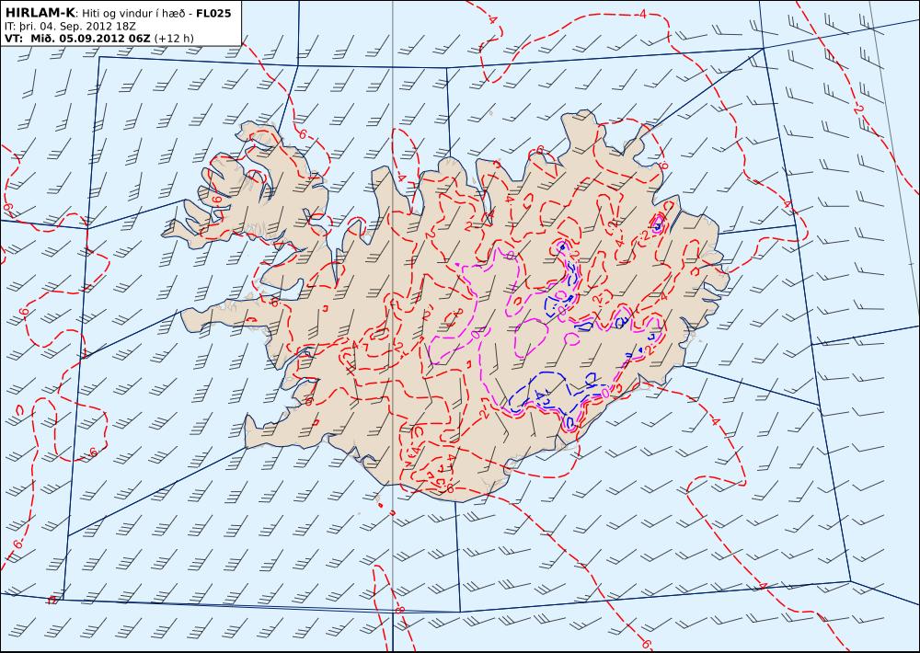Select the 'IT: þri. 04. Sep. 2012 18Z' line

pyautogui.click(x=70, y=26)
